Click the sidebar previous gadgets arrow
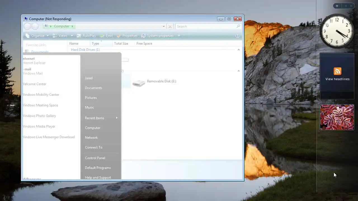358x201 pixels. [346, 6]
